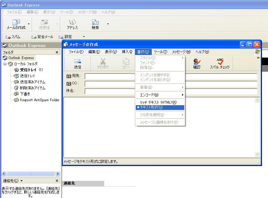Open the Insert (挿入) menu
This screenshot has height=198, width=268.
point(127,52)
